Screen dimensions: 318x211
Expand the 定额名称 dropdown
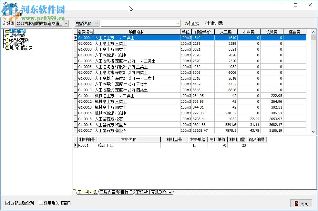pyautogui.click(x=97, y=23)
